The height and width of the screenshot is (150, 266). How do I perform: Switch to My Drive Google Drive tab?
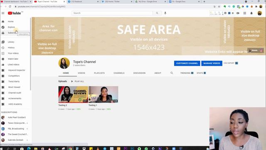click(150, 2)
